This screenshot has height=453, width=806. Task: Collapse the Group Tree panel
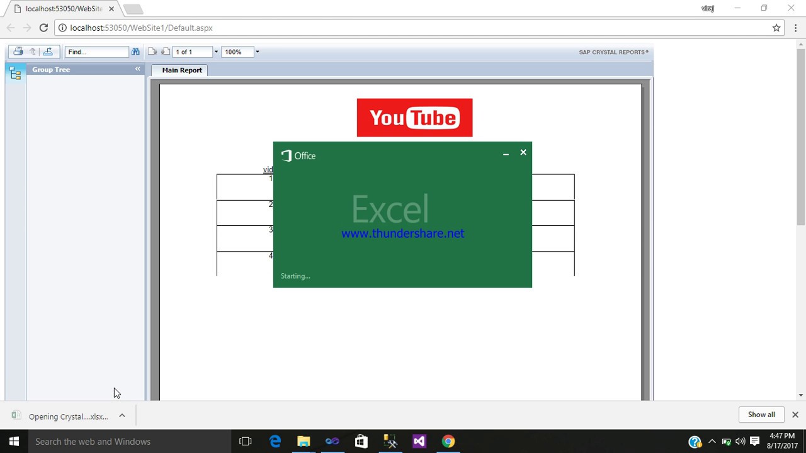137,69
